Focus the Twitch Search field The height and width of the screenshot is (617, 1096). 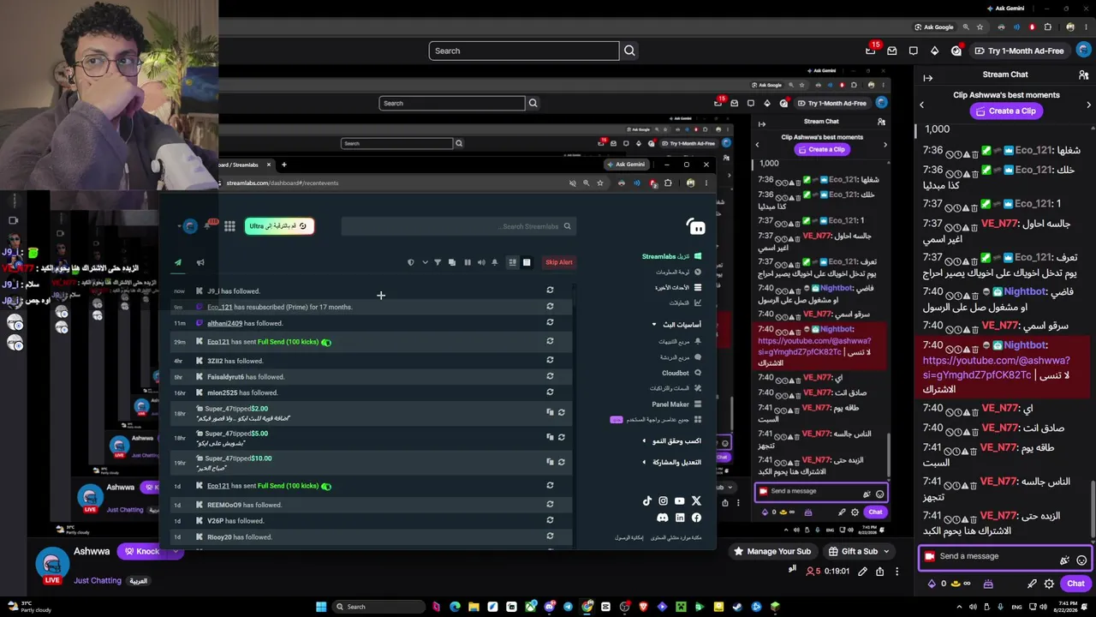pos(523,51)
